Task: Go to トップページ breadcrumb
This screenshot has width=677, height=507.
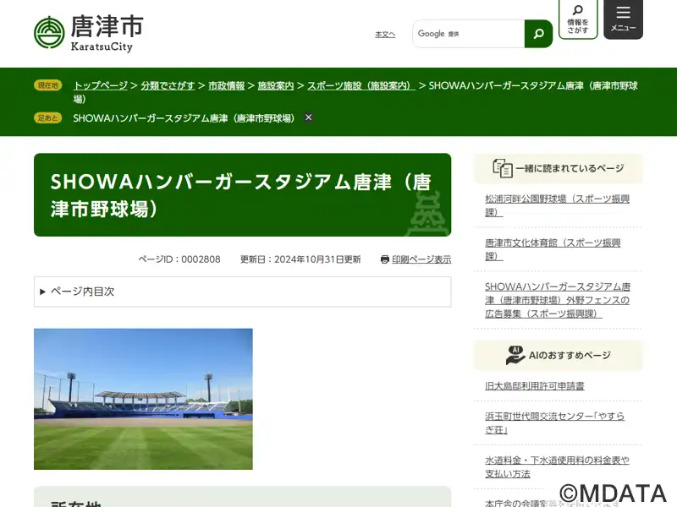Action: [x=101, y=85]
